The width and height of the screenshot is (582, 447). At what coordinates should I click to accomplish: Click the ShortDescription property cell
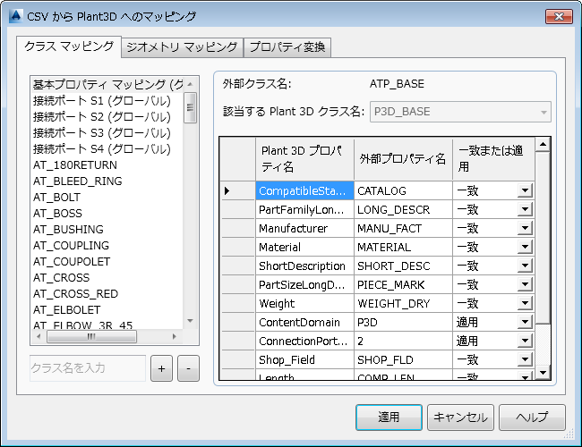click(304, 266)
